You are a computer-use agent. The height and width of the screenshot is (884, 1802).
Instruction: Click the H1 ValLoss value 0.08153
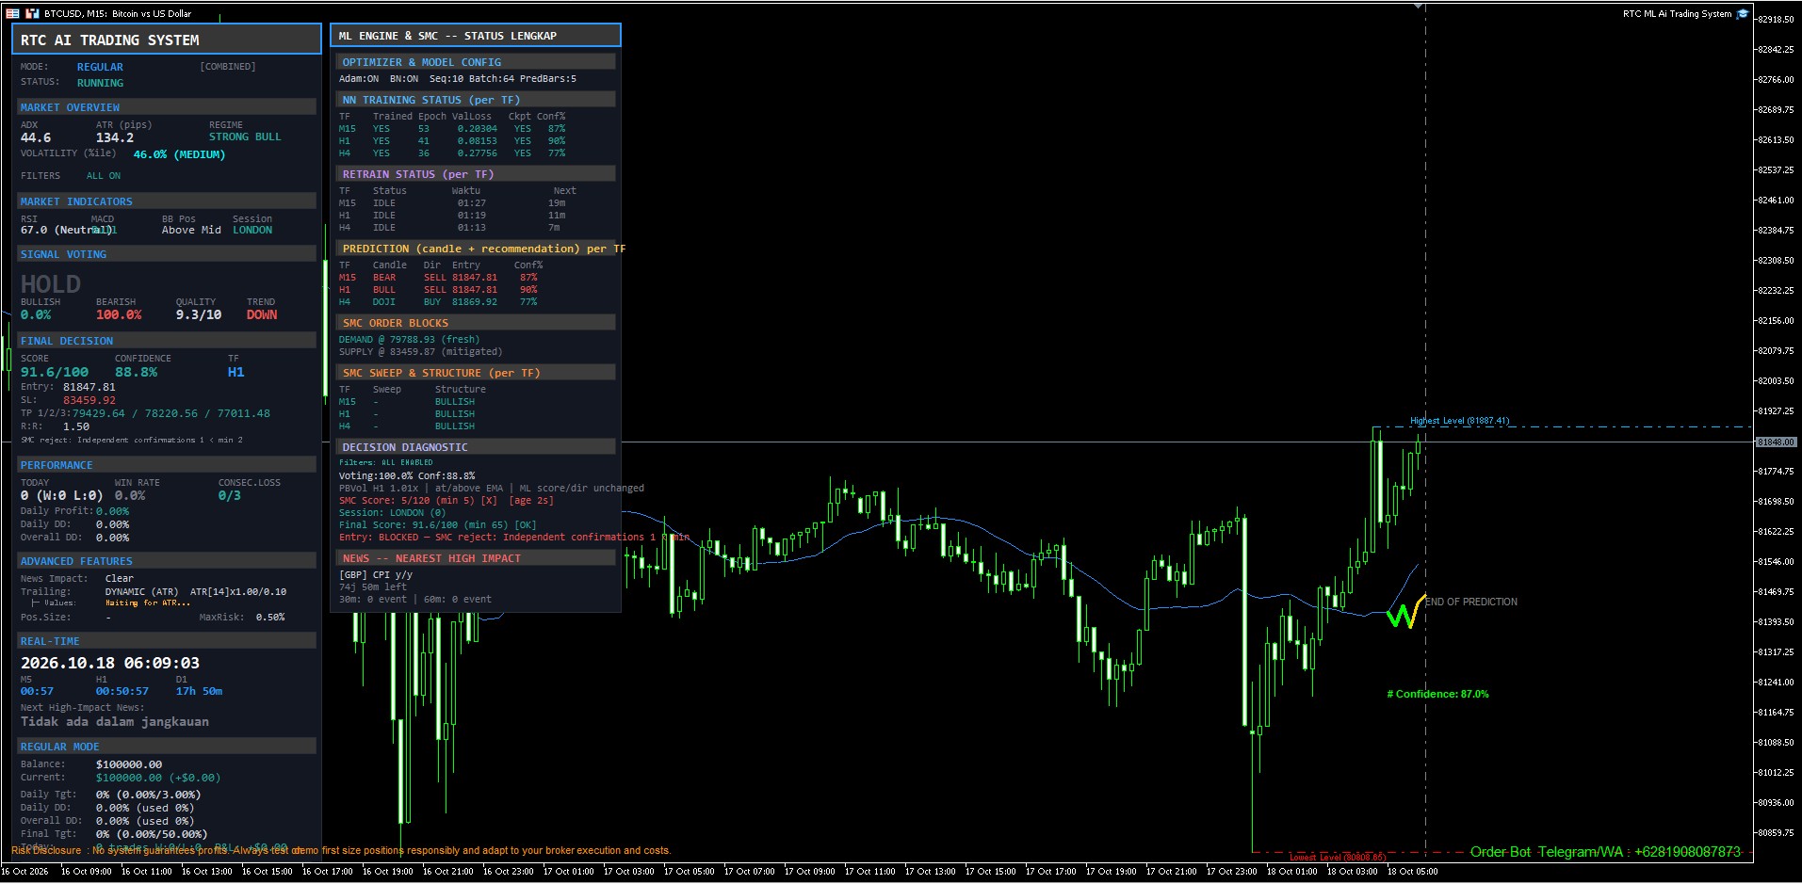click(478, 141)
